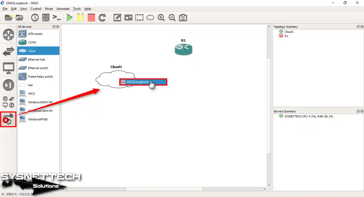Select Ethernet switch device
The width and height of the screenshot is (364, 197).
click(x=38, y=68)
